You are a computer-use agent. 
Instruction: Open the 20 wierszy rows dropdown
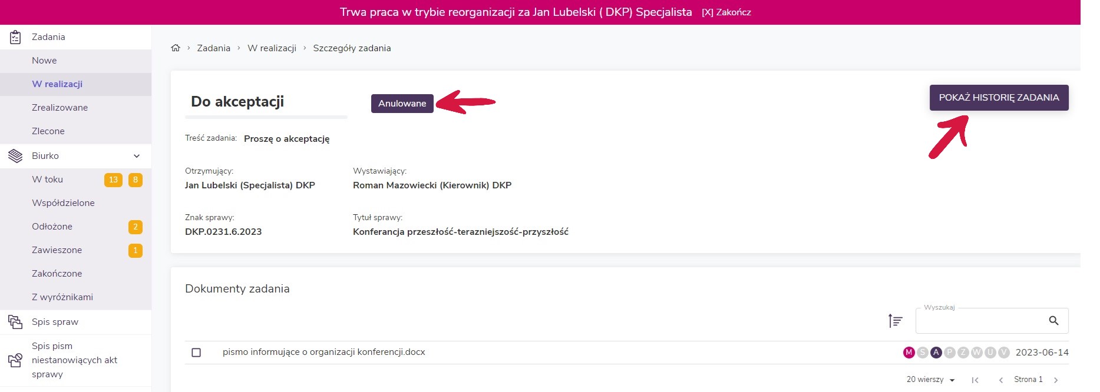[x=931, y=380]
